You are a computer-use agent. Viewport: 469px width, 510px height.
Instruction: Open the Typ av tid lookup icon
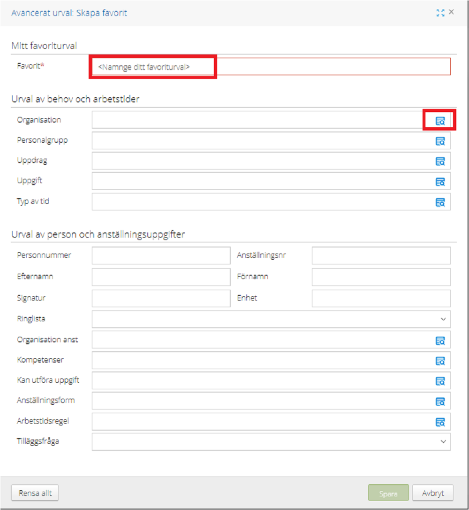pos(440,202)
